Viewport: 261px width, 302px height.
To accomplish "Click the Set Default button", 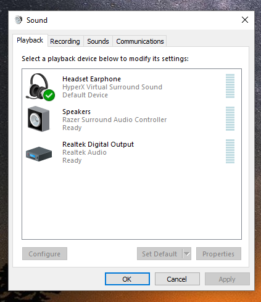I will click(x=160, y=254).
